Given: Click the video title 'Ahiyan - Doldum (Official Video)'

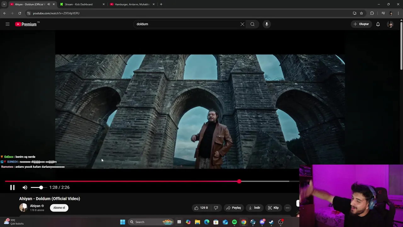Looking at the screenshot, I should click(49, 199).
